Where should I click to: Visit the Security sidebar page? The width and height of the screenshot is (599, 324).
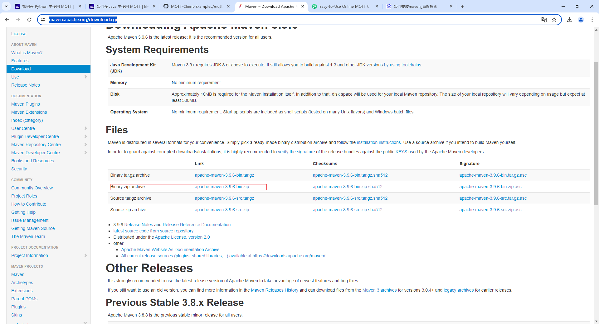point(19,169)
